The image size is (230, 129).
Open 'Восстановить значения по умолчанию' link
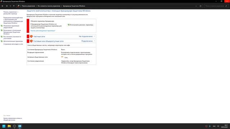tap(12, 37)
